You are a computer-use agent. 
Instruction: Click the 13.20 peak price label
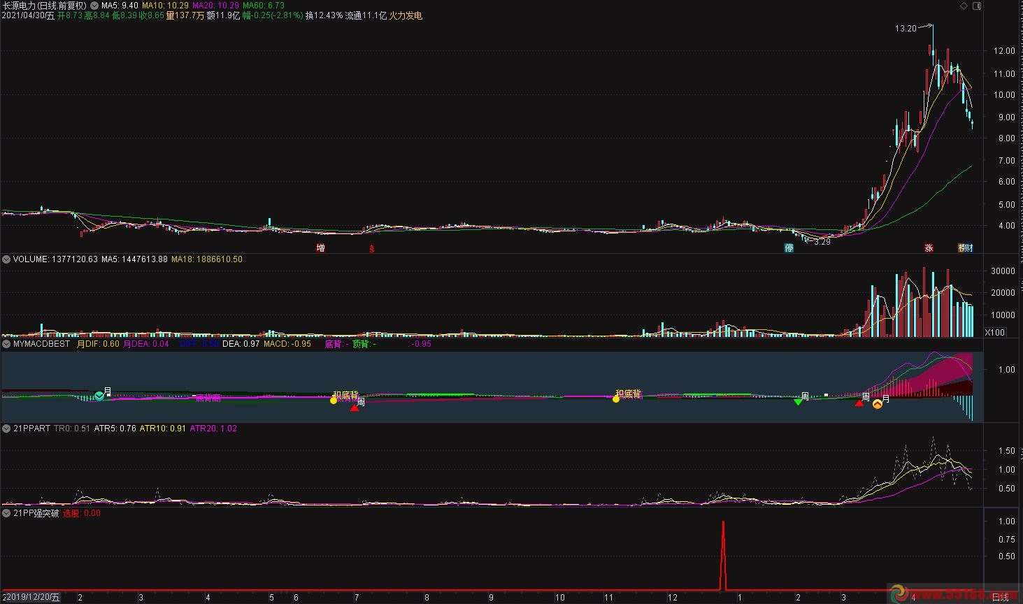coord(905,29)
